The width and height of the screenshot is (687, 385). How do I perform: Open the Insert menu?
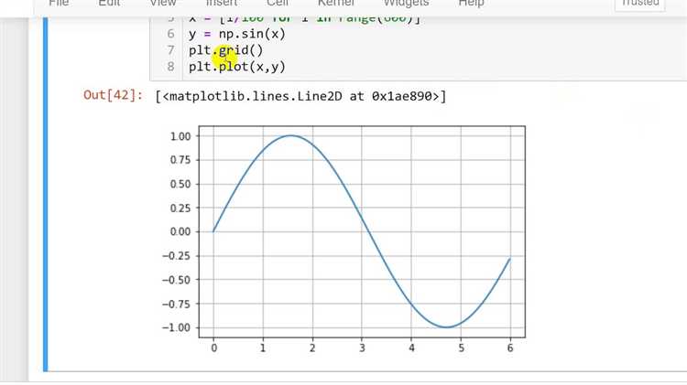pos(222,3)
